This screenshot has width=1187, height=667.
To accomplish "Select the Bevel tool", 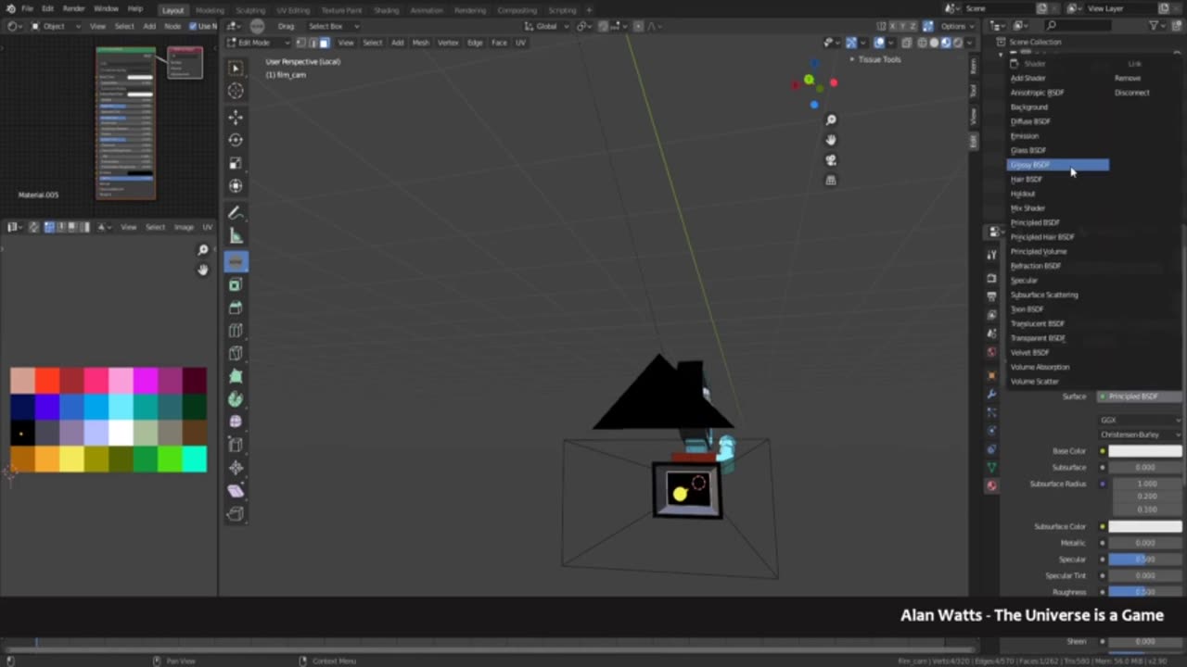I will click(x=236, y=308).
